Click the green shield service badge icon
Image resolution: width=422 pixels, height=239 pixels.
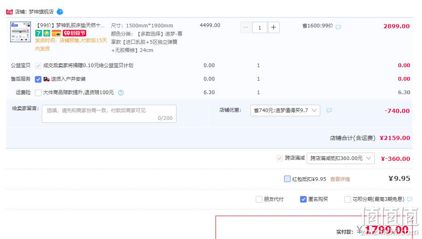click(x=47, y=33)
